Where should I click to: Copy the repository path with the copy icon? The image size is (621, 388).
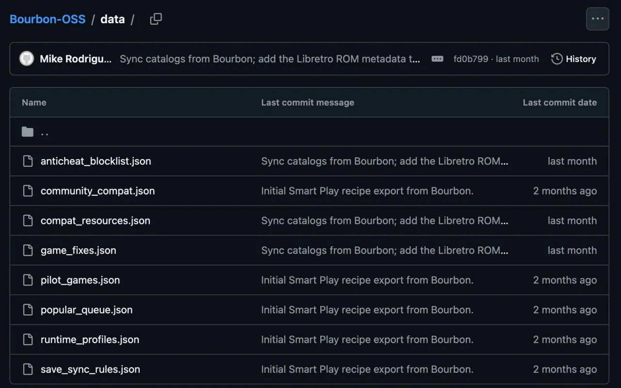coord(156,19)
